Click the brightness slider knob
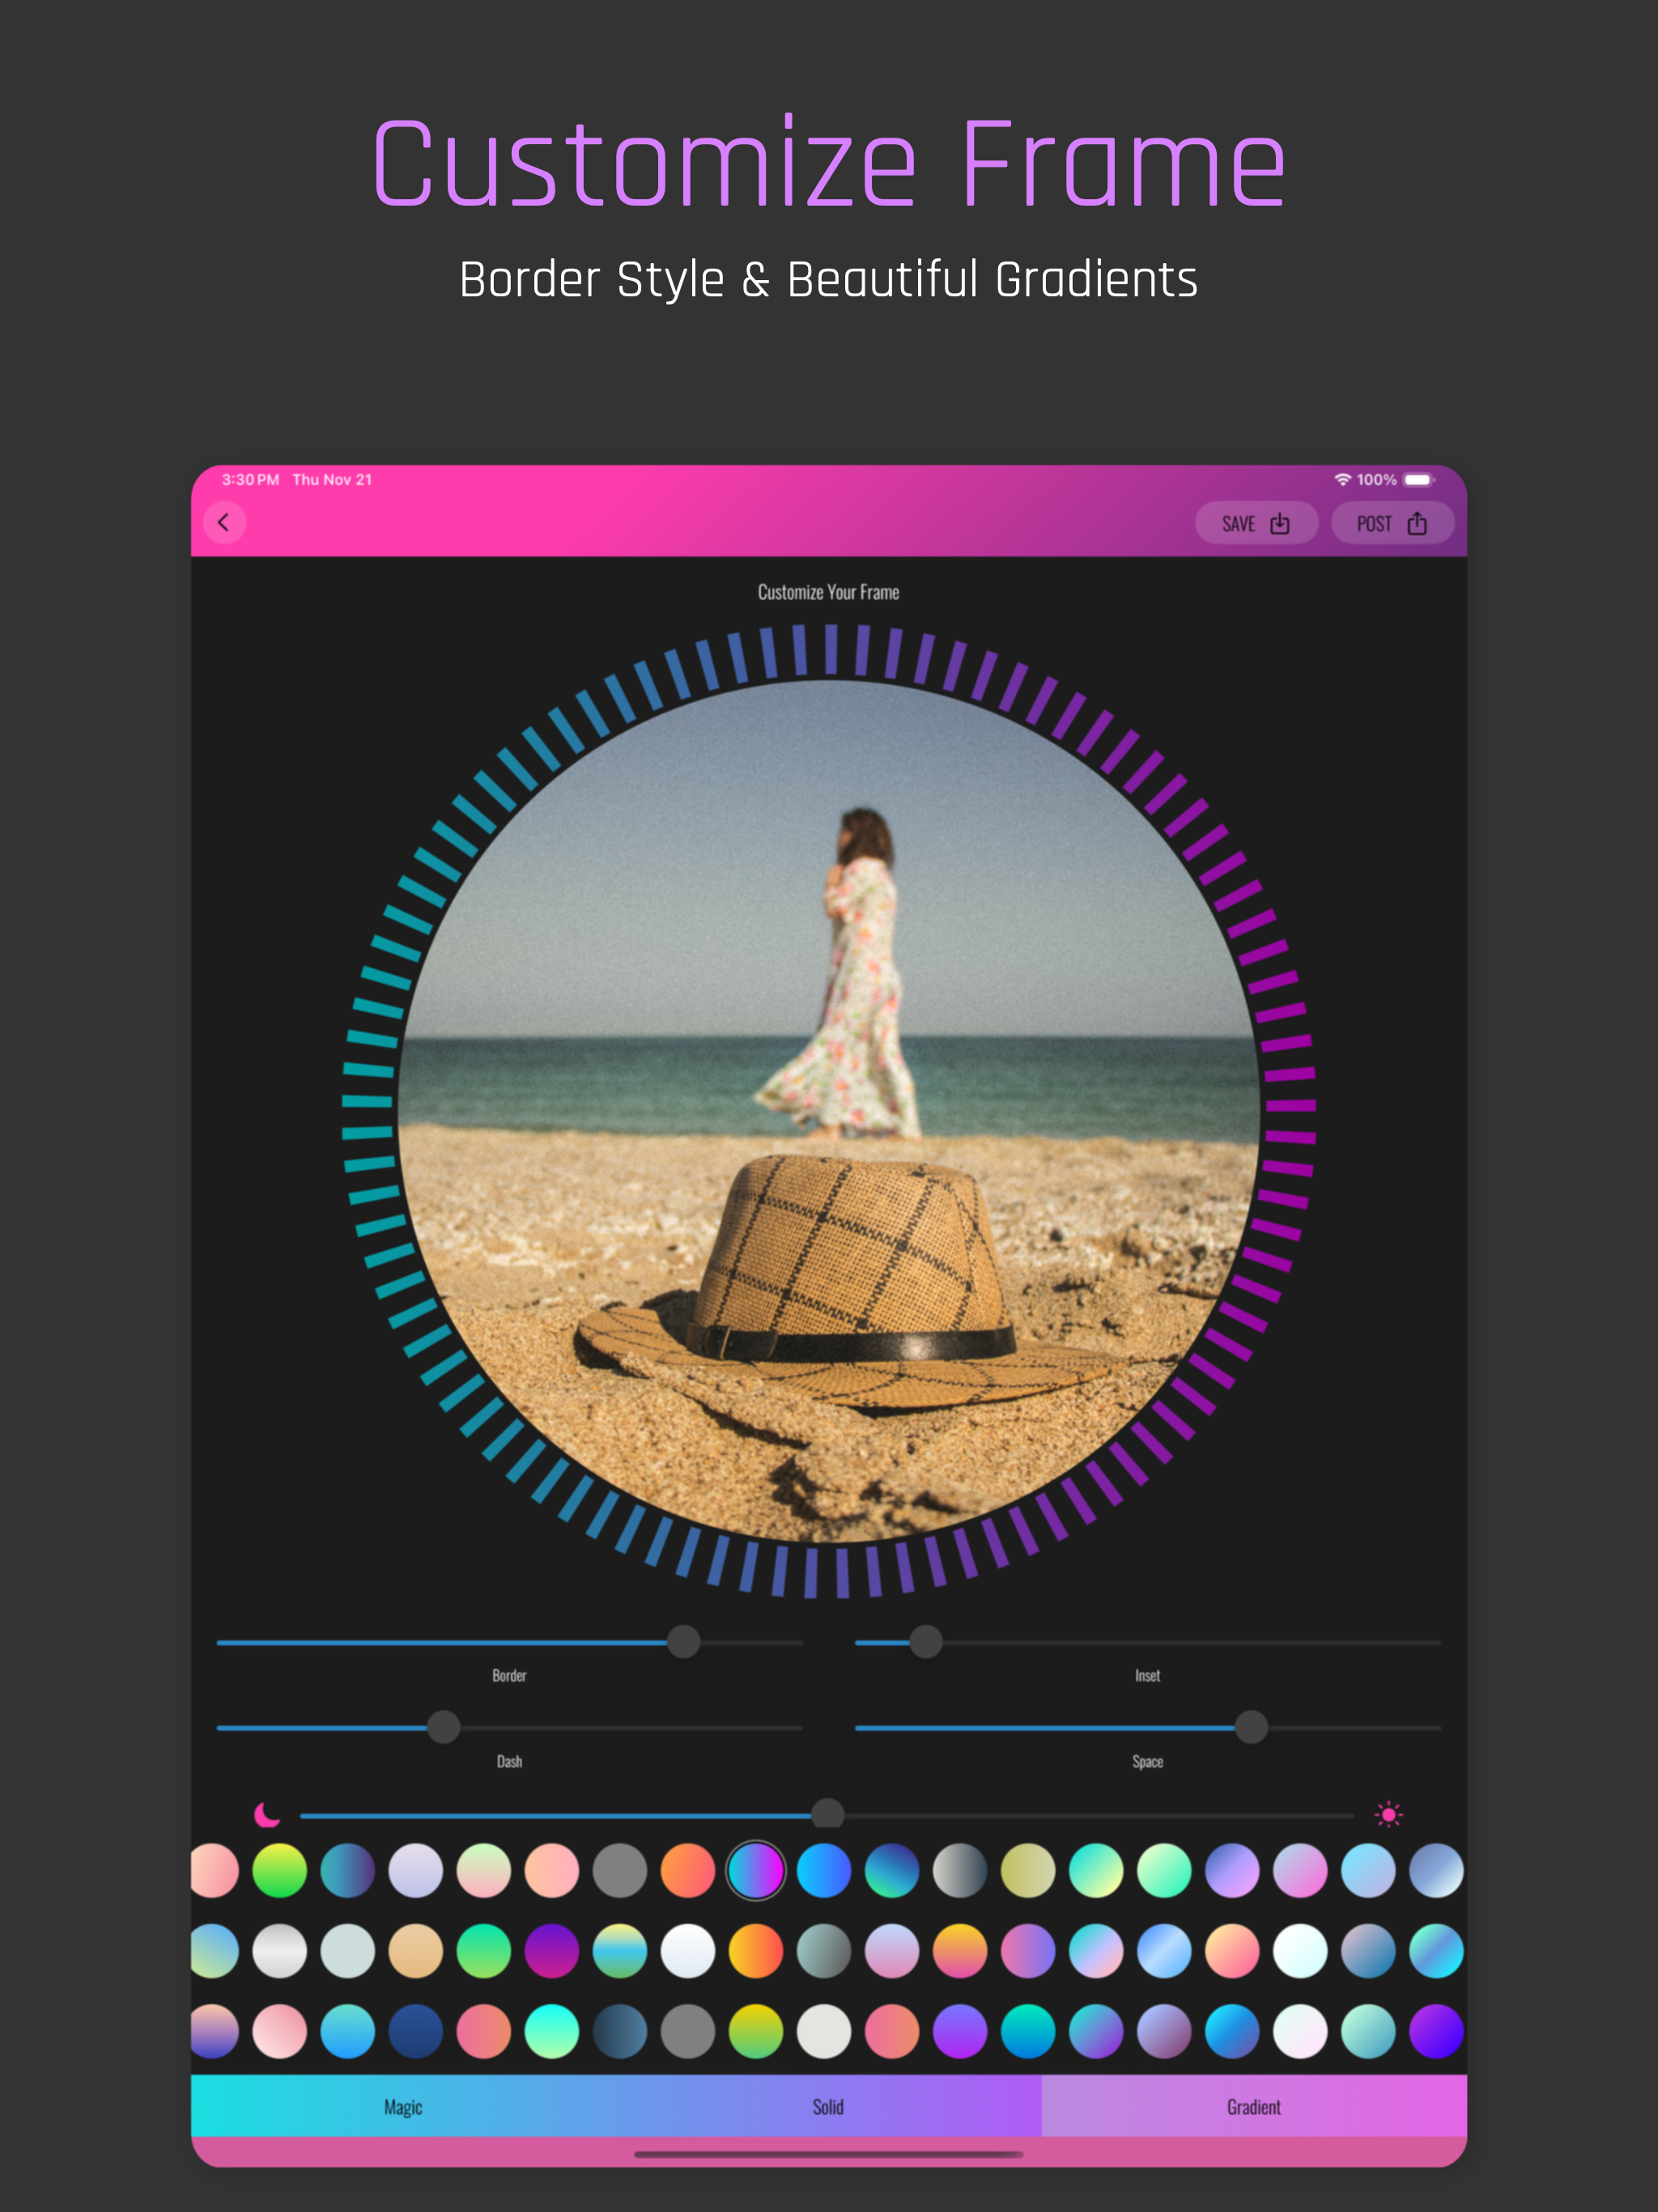This screenshot has height=2212, width=1658. (827, 1814)
